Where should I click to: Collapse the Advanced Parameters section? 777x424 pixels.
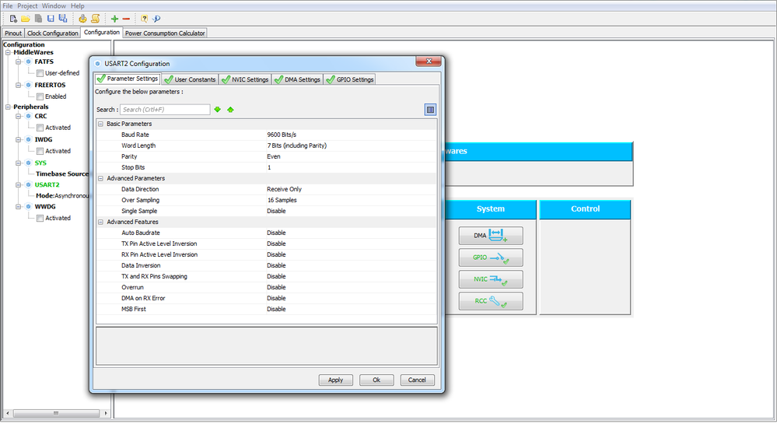coord(100,178)
